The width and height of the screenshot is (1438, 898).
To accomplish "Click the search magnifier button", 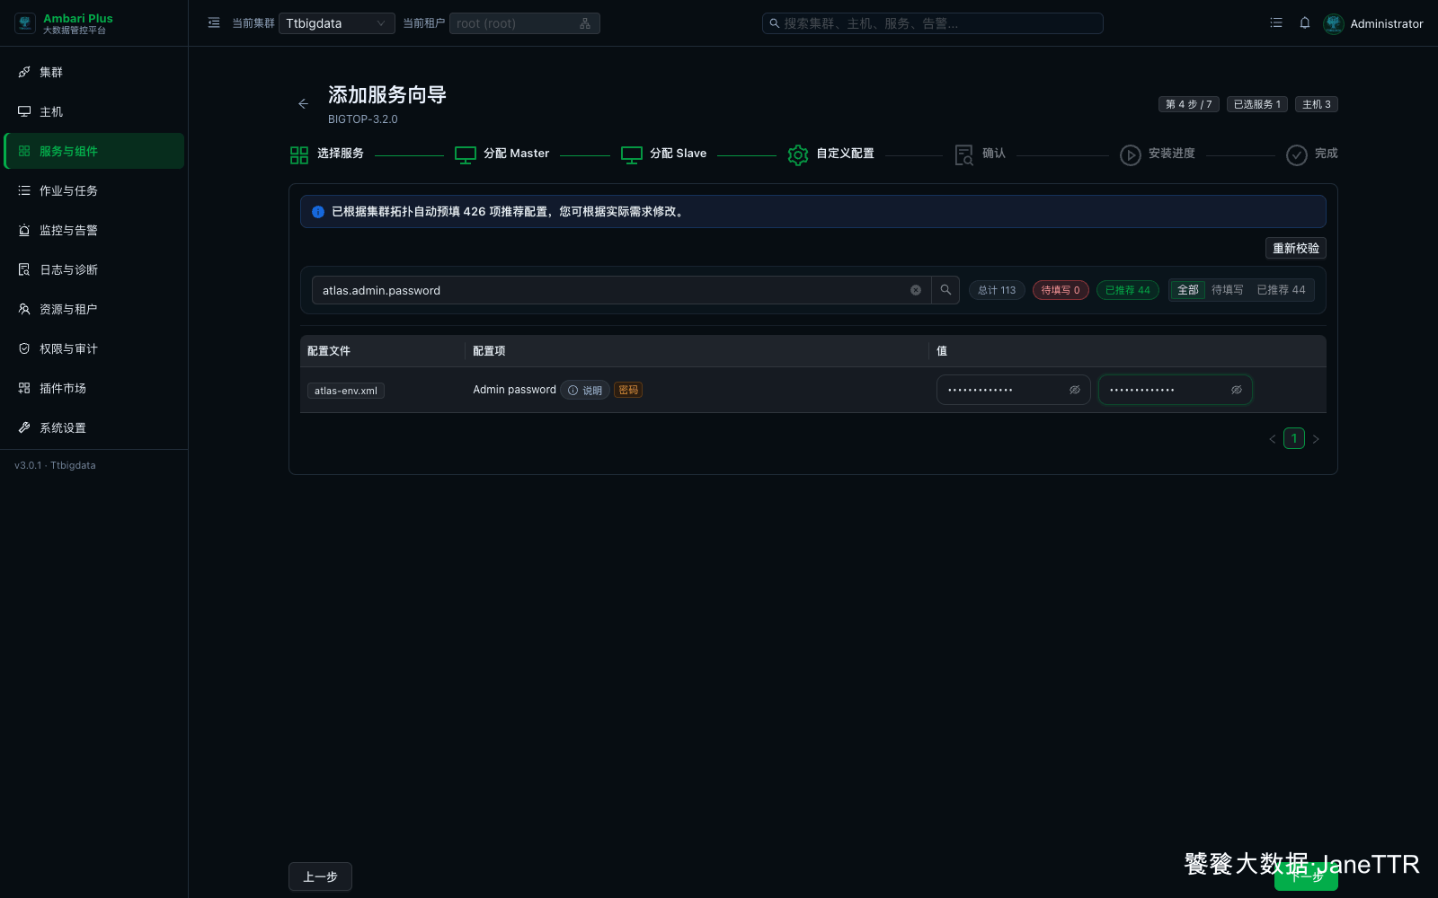I will click(945, 290).
